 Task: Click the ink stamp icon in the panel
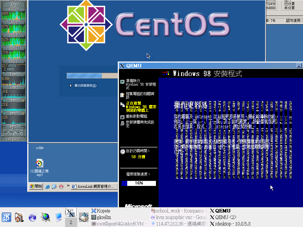pos(84,217)
